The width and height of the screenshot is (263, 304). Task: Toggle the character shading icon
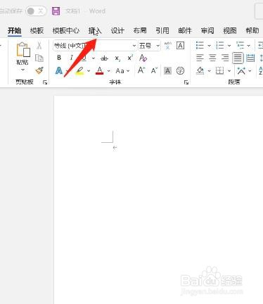click(167, 70)
